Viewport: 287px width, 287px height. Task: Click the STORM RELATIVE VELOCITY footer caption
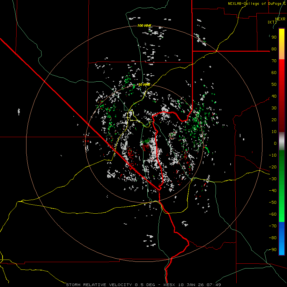tap(143, 285)
